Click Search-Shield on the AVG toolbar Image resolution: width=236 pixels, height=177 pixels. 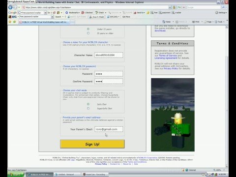[x=97, y=17]
